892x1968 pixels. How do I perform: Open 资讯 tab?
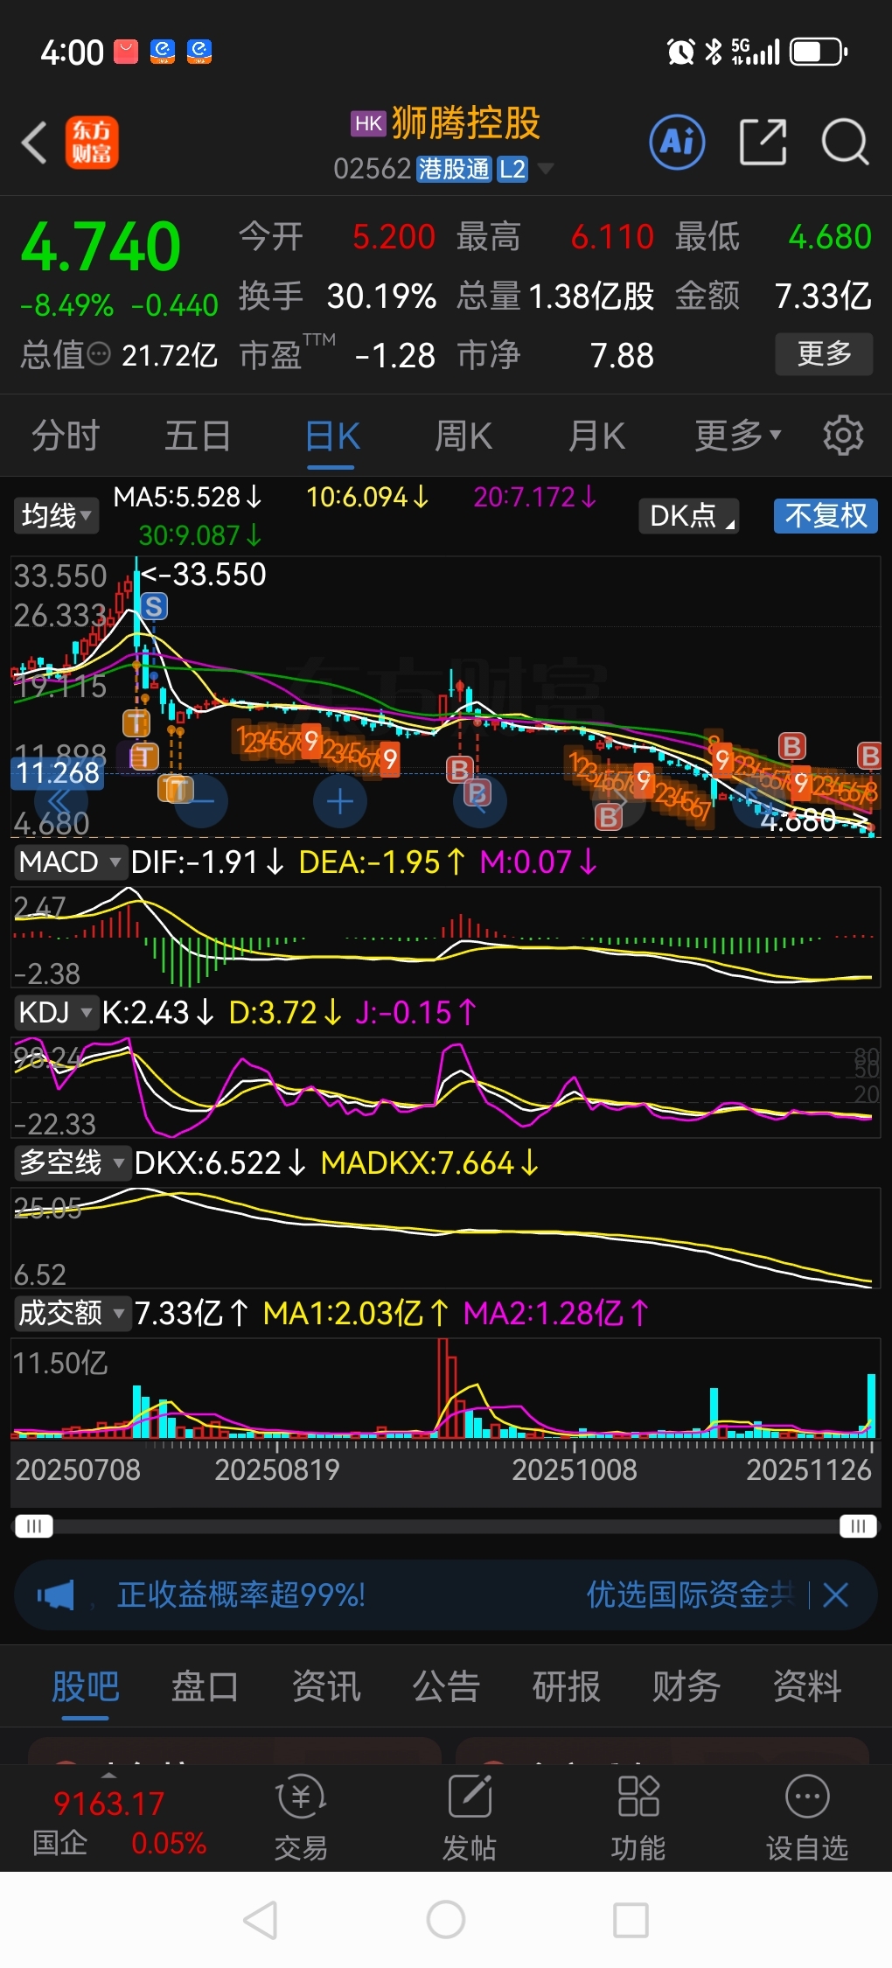pyautogui.click(x=325, y=1686)
